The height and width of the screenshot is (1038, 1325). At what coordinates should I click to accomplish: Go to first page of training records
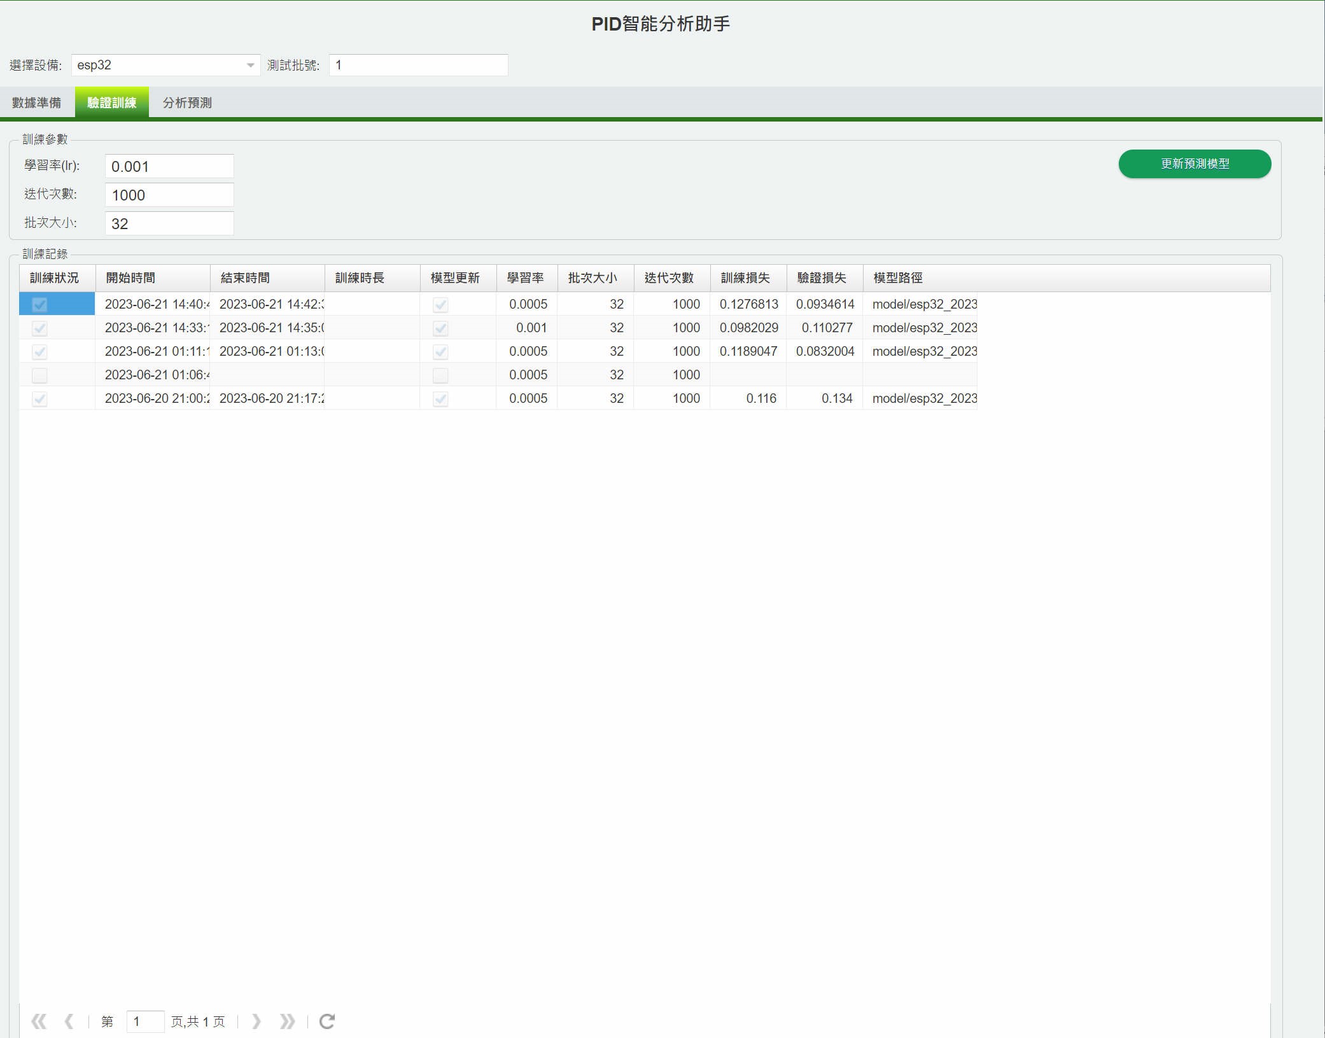coord(39,1021)
